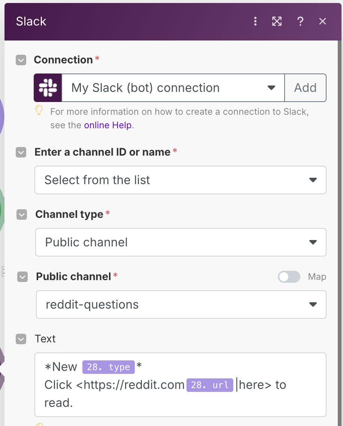Collapse the Connection section chevron
This screenshot has width=343, height=426.
[21, 60]
